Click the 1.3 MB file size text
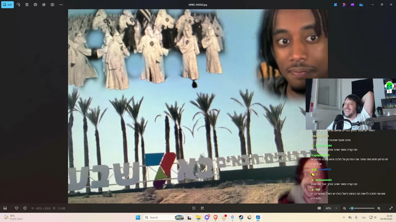396x222 pixels. point(61,208)
